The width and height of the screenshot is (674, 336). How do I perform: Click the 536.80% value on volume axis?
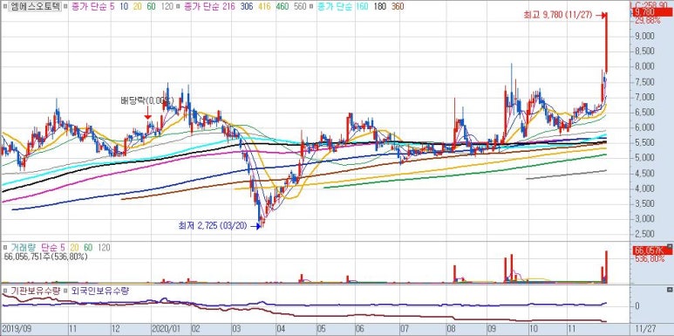point(649,259)
